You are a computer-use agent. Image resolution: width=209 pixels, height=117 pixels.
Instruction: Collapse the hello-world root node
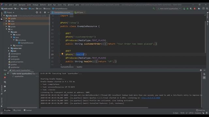(x=4, y=16)
